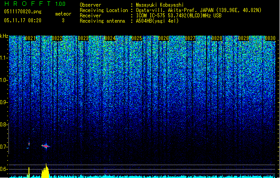This screenshot has height=178, width=280.
Task: Click the red meteor echo near 0822
Action: point(46,146)
